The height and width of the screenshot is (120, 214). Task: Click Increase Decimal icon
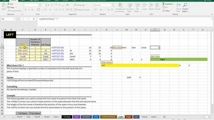(x=108, y=10)
